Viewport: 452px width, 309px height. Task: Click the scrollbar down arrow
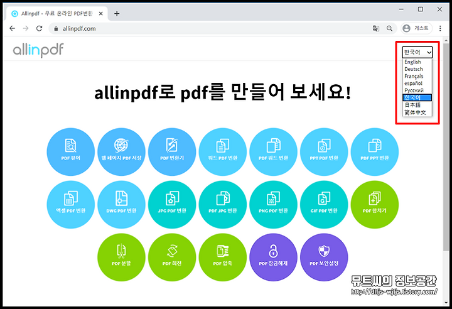[446, 303]
